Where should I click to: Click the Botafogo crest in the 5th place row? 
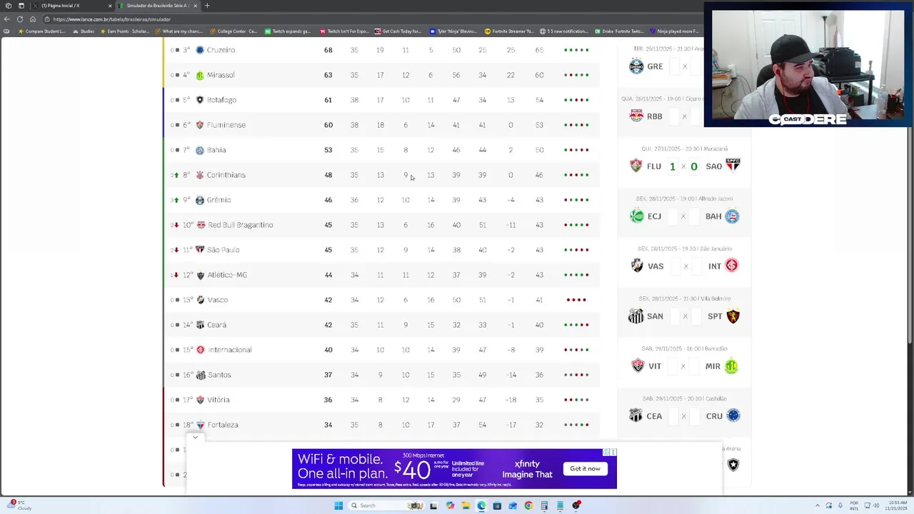pos(200,100)
